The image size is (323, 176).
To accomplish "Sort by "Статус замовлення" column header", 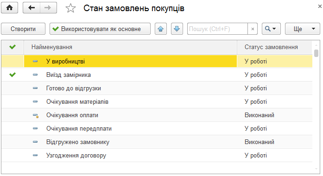I will (x=275, y=47).
